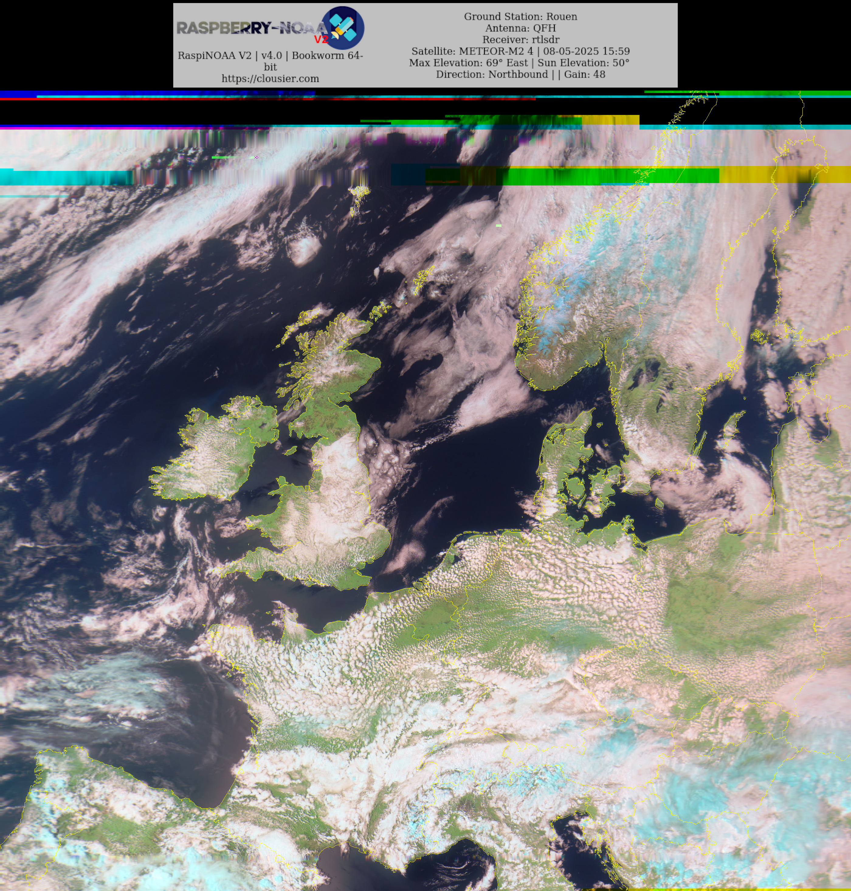Screen dimensions: 851x891
Task: Click the "Direction: Northbound" gain line
Action: 520,75
